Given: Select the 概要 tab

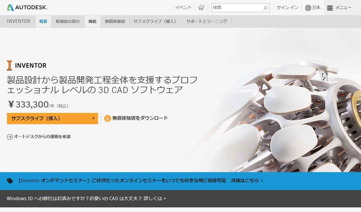Looking at the screenshot, I should tap(43, 21).
